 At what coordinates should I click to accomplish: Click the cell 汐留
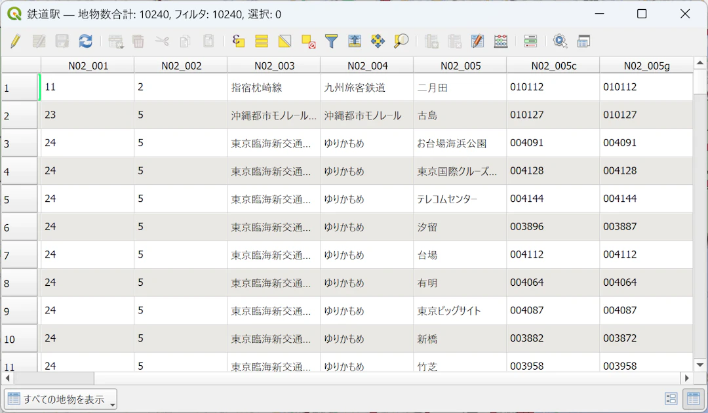460,227
